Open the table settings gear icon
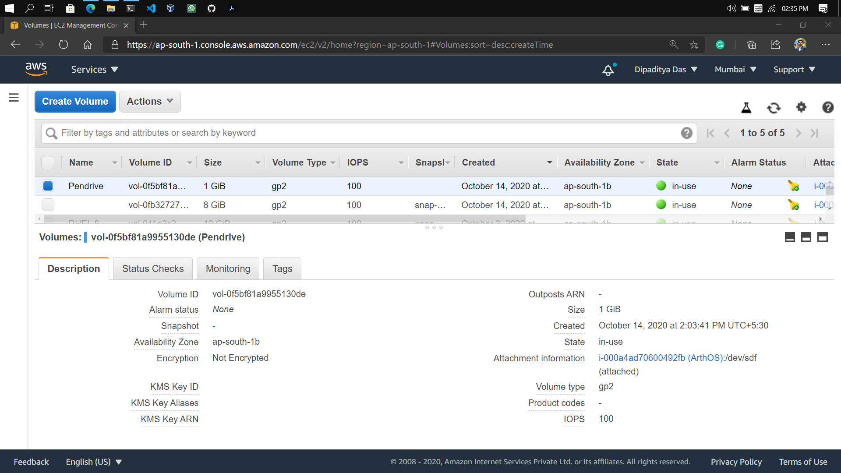The image size is (841, 473). tap(801, 107)
